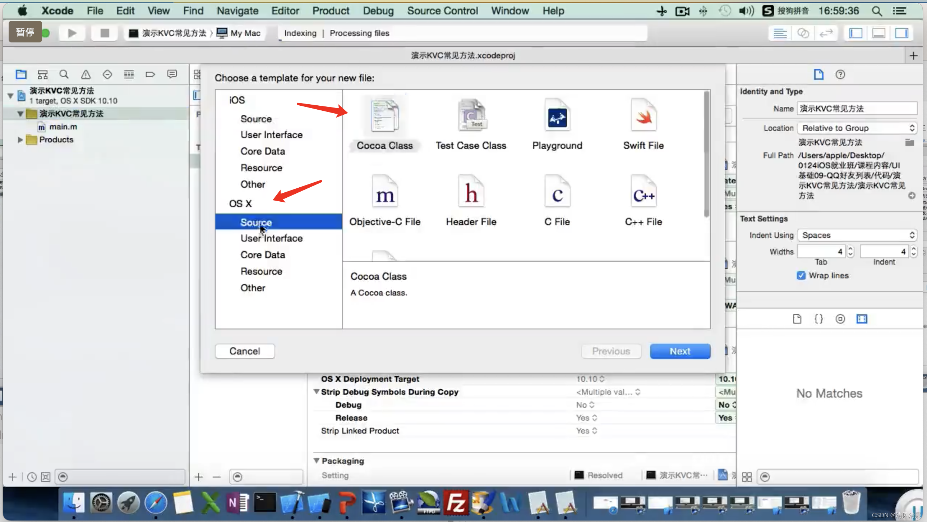Open Spotlight search in menu bar
927x522 pixels.
coord(877,11)
